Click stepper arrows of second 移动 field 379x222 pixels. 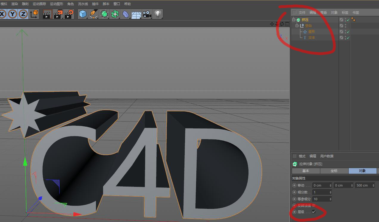[x=352, y=185]
